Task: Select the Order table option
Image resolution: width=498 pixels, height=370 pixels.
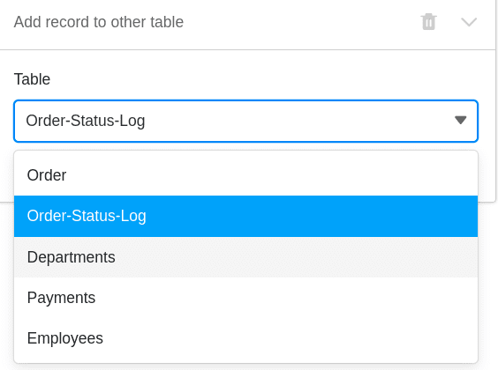Action: point(245,175)
